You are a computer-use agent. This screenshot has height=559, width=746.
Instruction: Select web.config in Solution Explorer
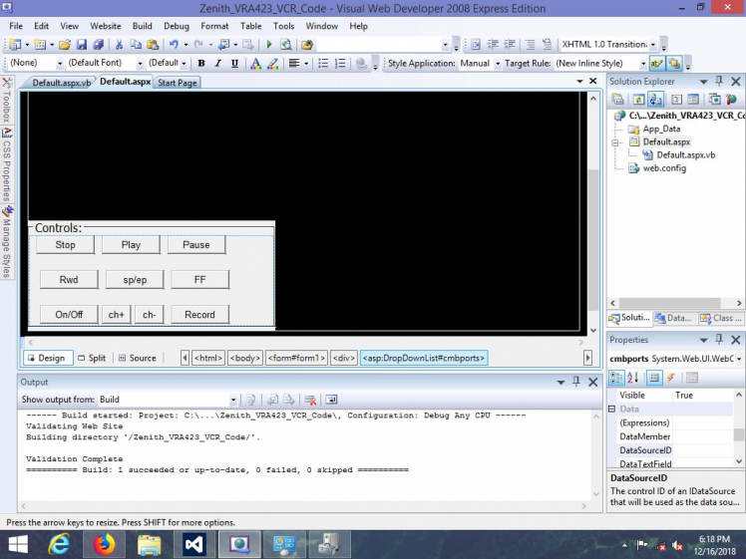click(664, 168)
